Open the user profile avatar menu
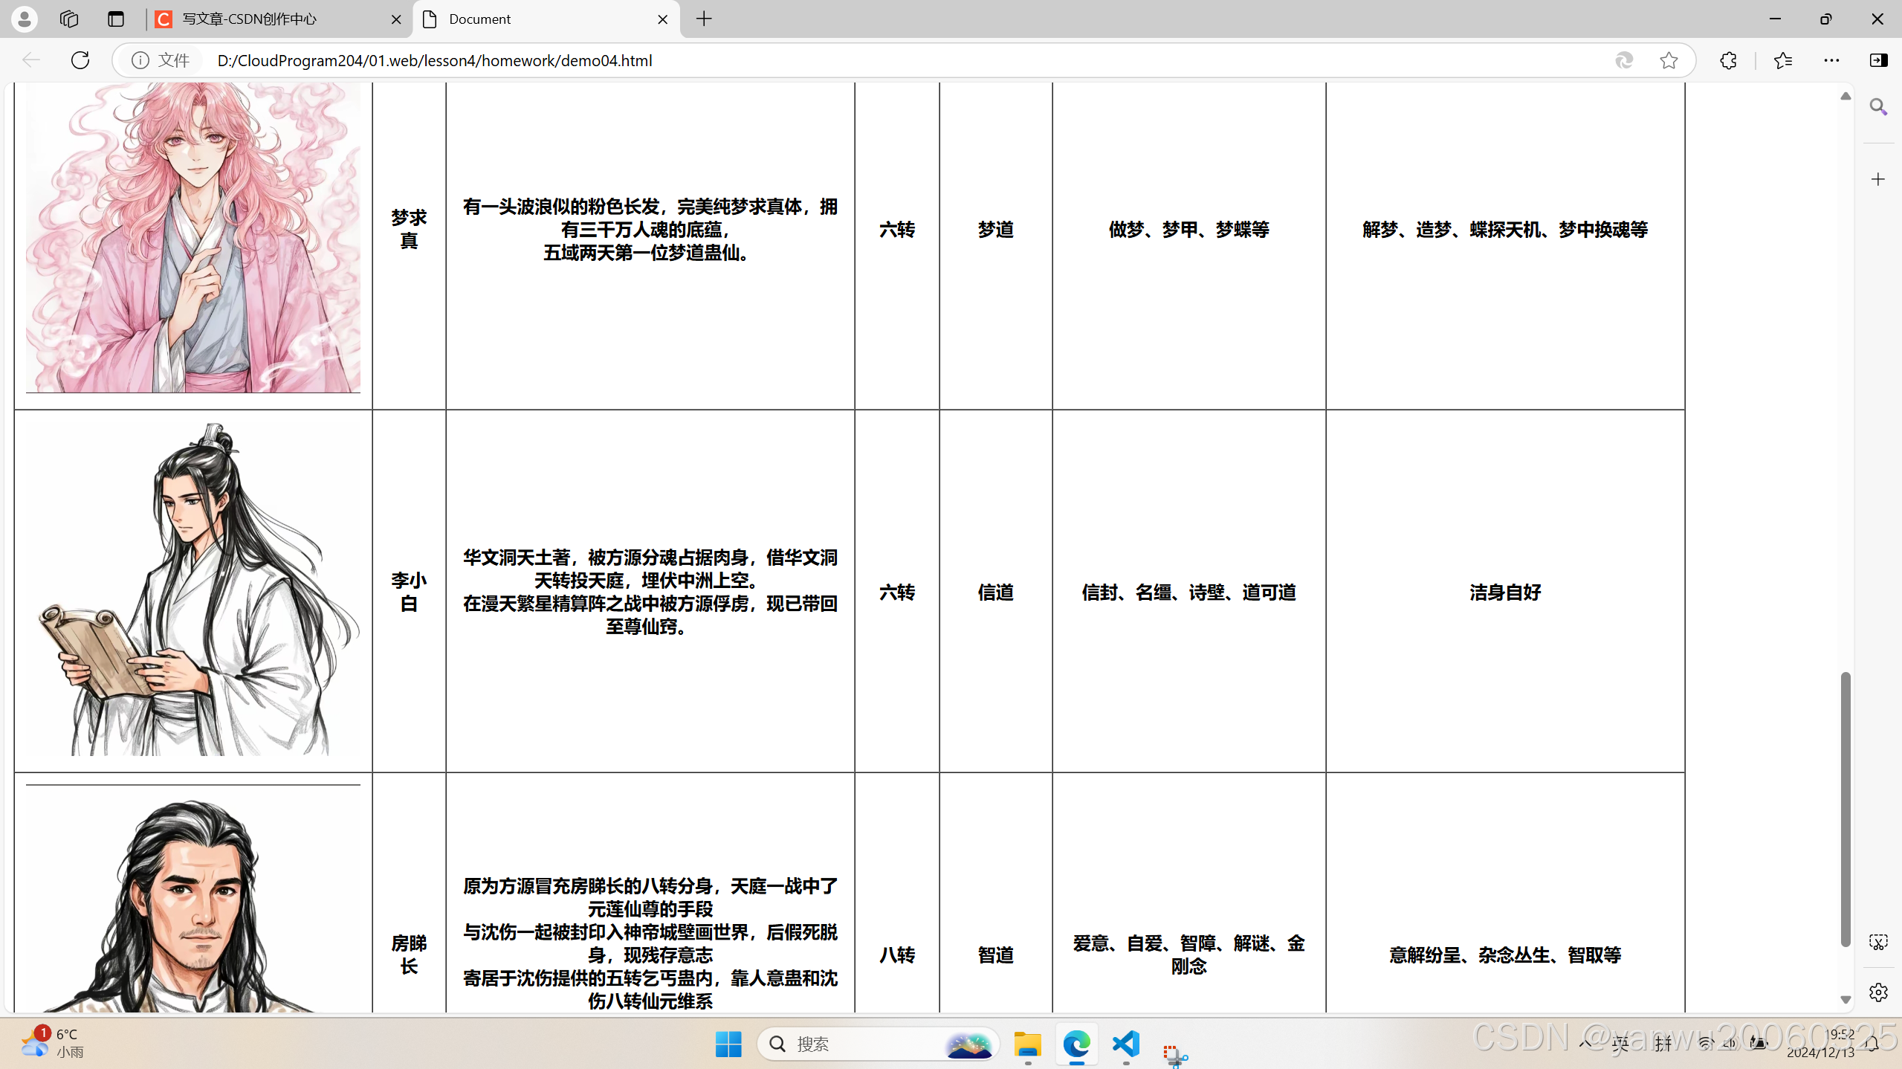 point(25,19)
